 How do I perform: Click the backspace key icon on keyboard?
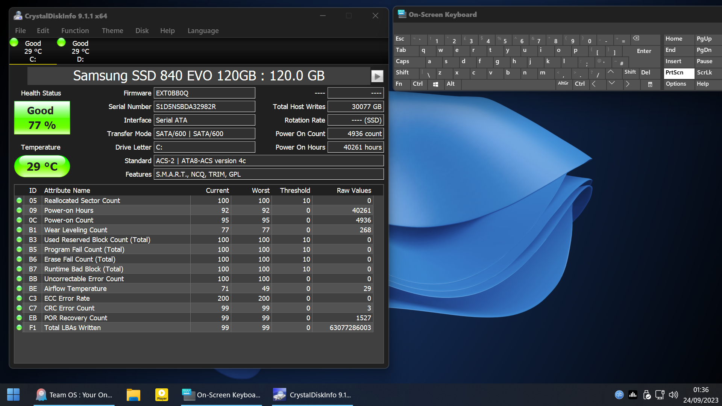pyautogui.click(x=636, y=38)
